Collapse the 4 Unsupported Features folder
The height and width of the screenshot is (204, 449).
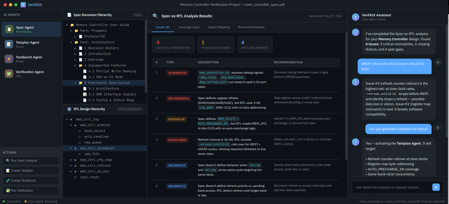point(75,65)
